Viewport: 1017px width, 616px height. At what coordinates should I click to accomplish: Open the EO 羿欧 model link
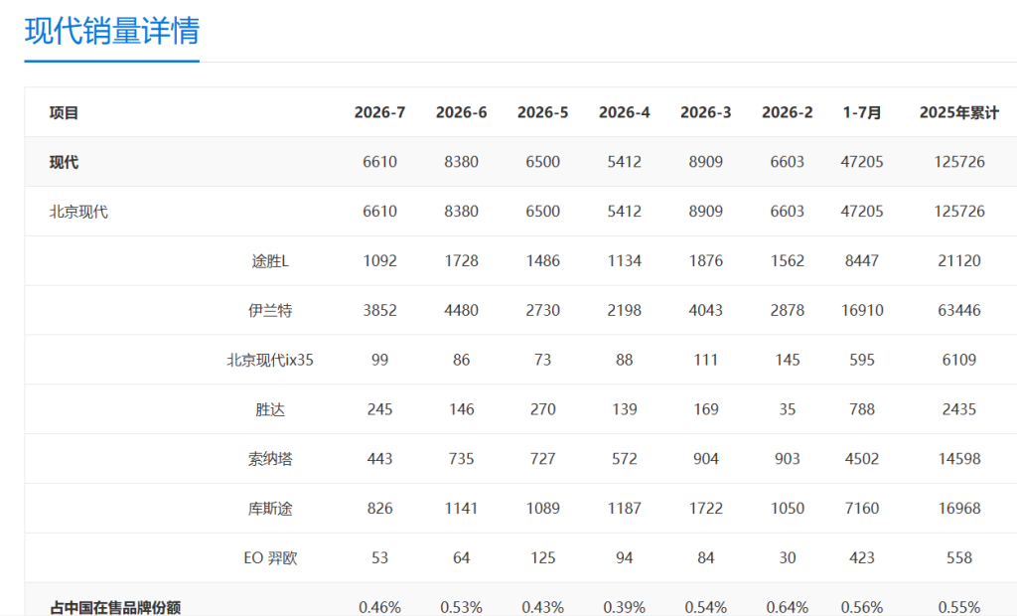270,557
